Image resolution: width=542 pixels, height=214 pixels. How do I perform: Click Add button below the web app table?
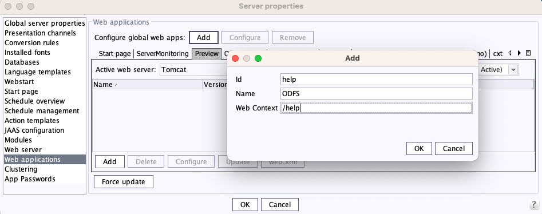click(x=109, y=161)
